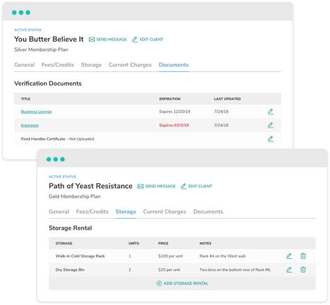Open Fees/Credits tab in You Butter Believe It window

pos(58,65)
